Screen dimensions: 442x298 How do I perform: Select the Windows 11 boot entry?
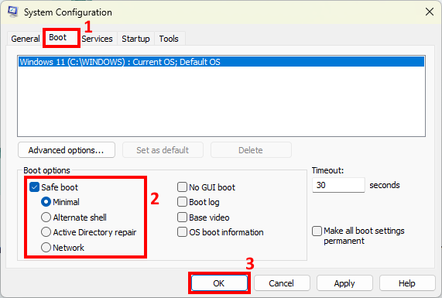click(221, 62)
